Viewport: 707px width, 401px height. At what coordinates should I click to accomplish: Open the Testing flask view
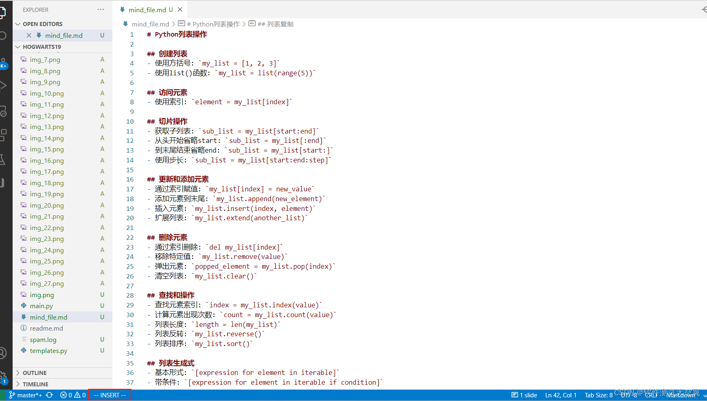pos(2,159)
